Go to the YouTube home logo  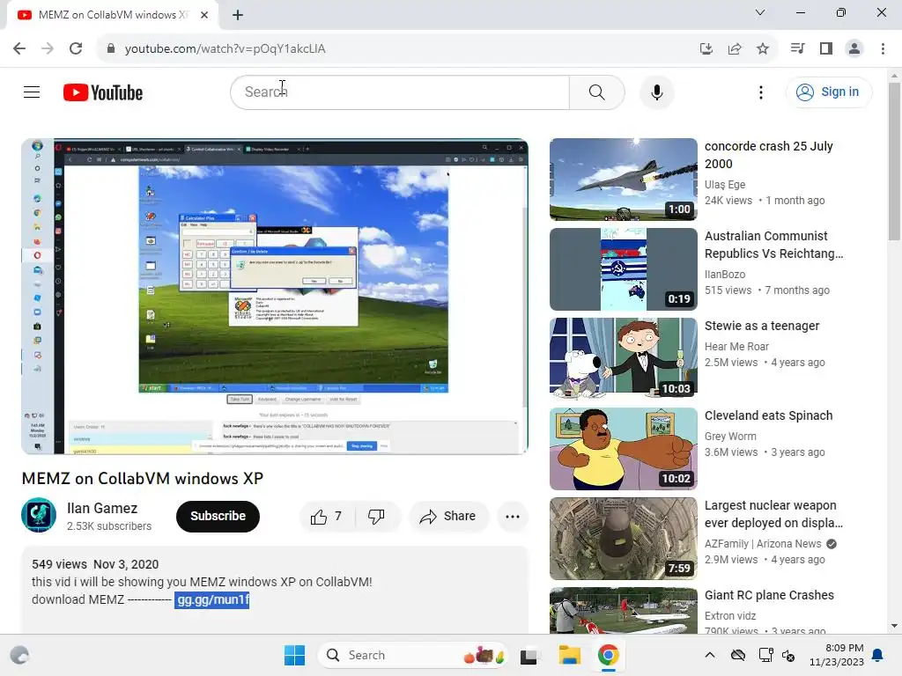pos(103,92)
